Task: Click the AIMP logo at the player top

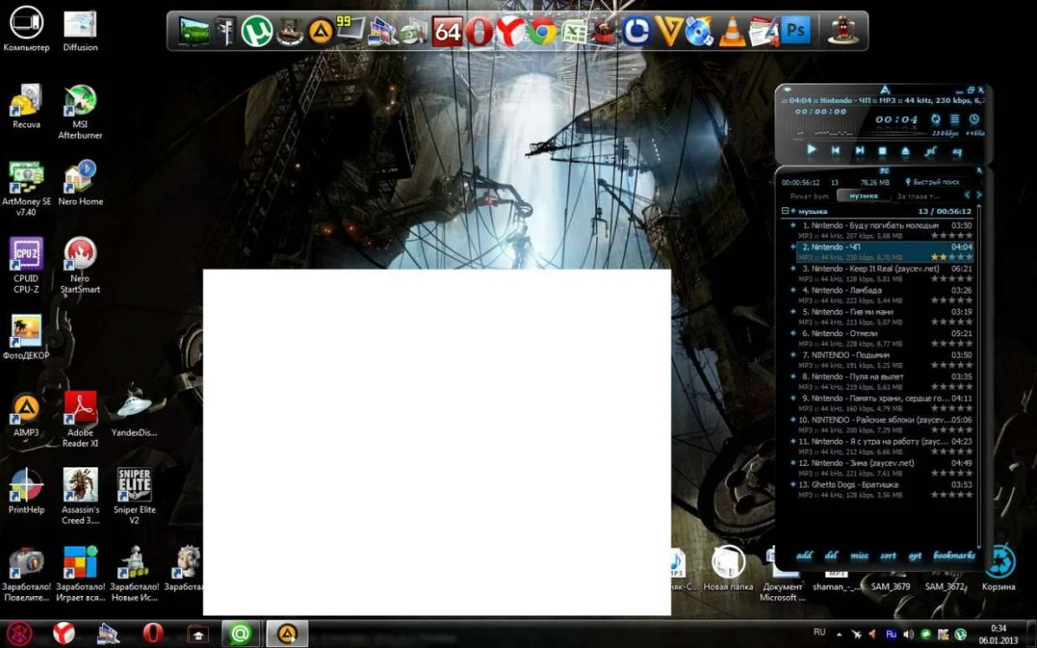Action: coord(885,89)
